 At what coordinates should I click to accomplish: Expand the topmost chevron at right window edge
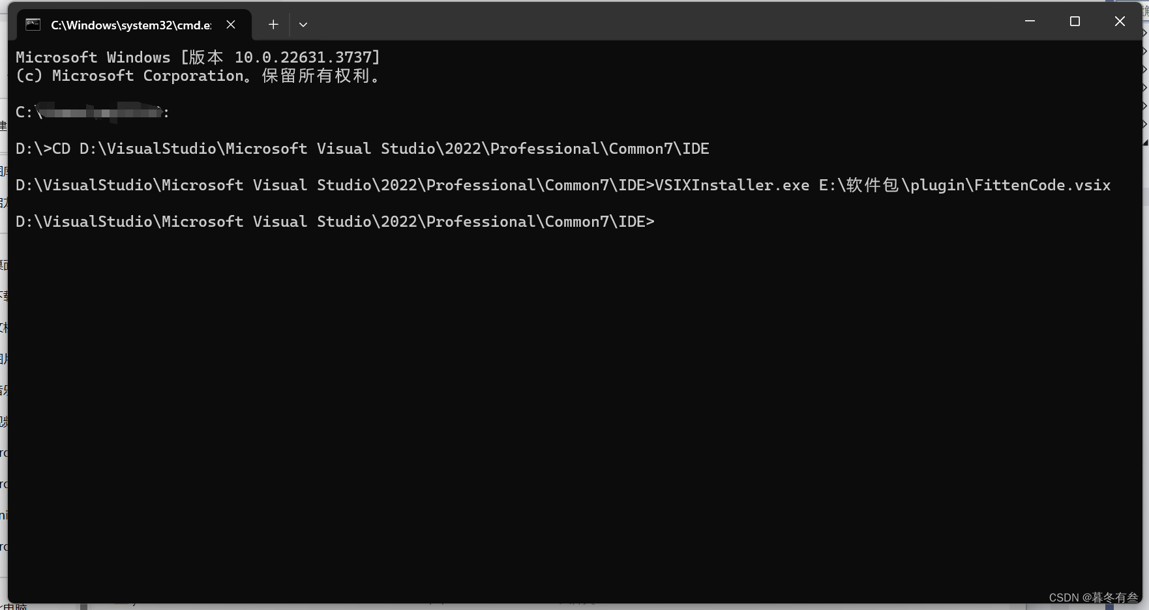[x=1145, y=32]
